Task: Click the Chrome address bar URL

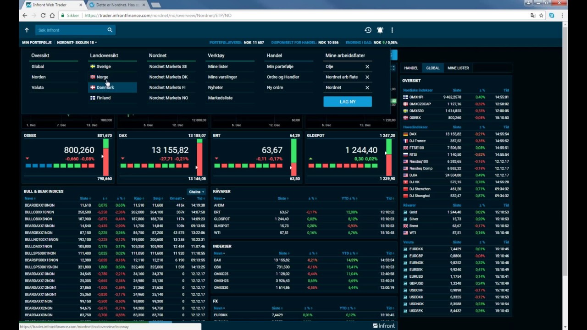Action: [158, 15]
